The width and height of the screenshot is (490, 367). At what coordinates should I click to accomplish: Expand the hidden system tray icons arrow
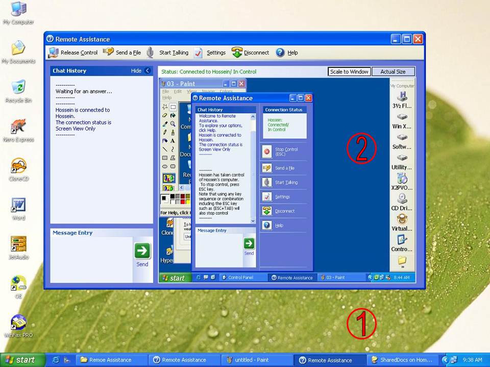(444, 360)
